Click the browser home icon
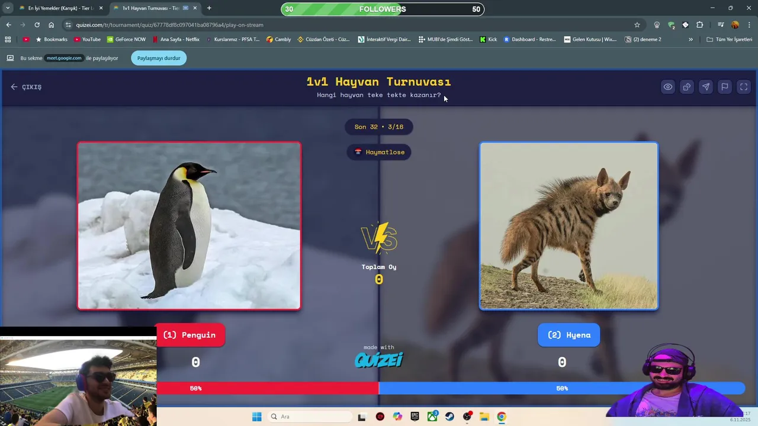Viewport: 758px width, 426px height. click(x=52, y=25)
